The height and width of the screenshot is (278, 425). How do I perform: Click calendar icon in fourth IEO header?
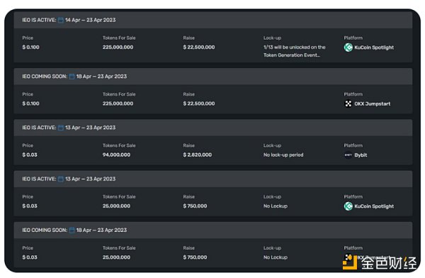tap(61, 179)
